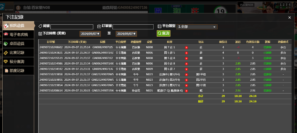
Task: Play video replay for order 240907210243821
Action: point(186,53)
